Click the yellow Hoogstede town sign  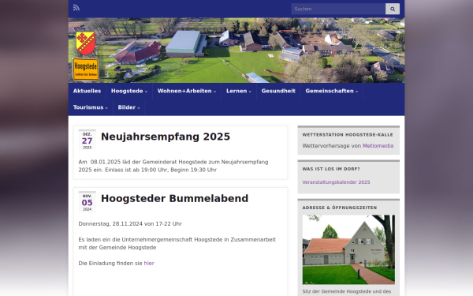[x=86, y=69]
